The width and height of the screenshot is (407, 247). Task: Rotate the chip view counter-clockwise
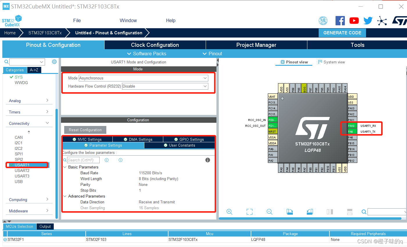pyautogui.click(x=310, y=212)
